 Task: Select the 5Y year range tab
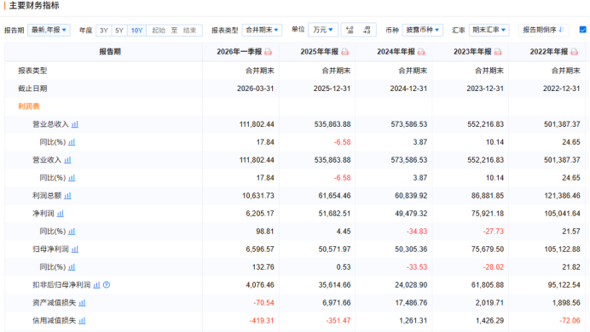119,31
